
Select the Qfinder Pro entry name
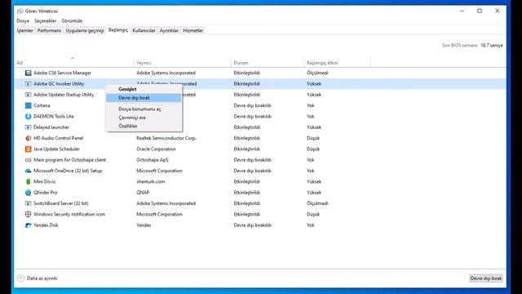tap(46, 193)
